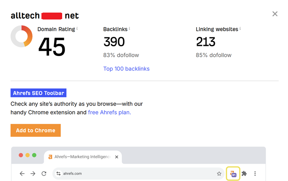The image size is (288, 181).
Task: Open the free Ahrefs plan link
Action: pos(109,112)
